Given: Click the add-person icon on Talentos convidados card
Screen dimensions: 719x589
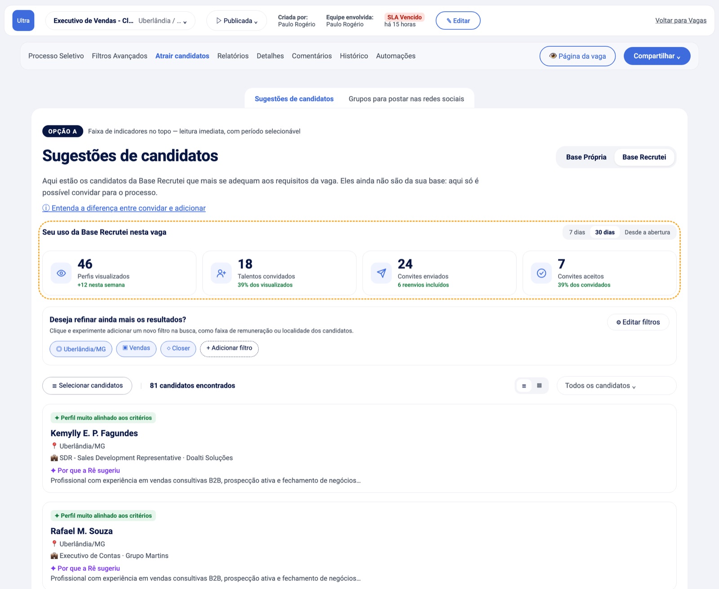Looking at the screenshot, I should (222, 273).
